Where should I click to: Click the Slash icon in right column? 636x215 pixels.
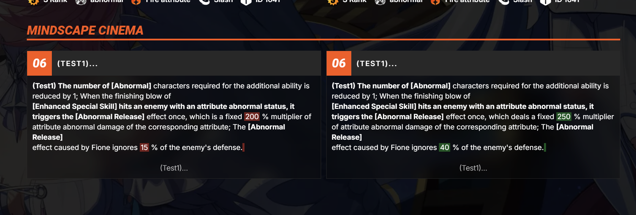coord(504,2)
